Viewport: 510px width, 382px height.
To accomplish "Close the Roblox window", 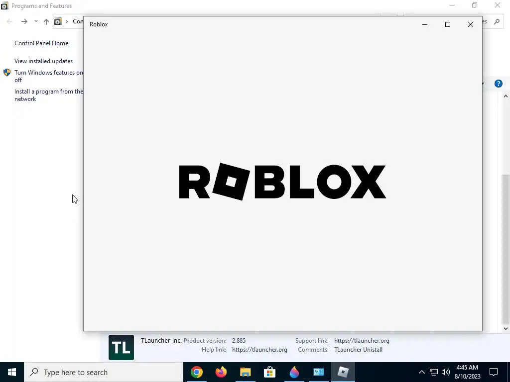I will [x=470, y=24].
